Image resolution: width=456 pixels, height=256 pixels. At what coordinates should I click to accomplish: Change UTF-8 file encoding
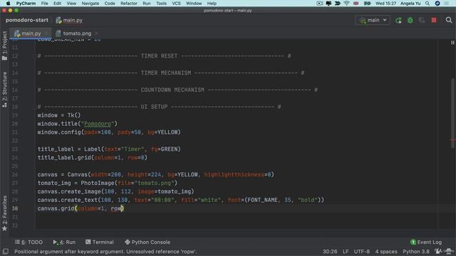coord(361,251)
